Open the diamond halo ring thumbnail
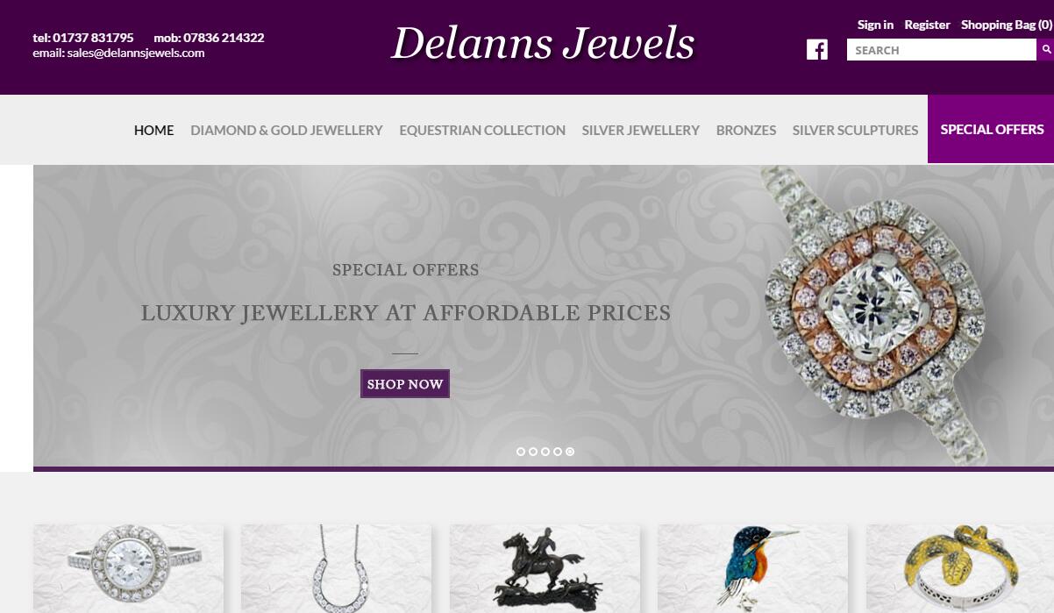1054x613 pixels. pos(128,568)
